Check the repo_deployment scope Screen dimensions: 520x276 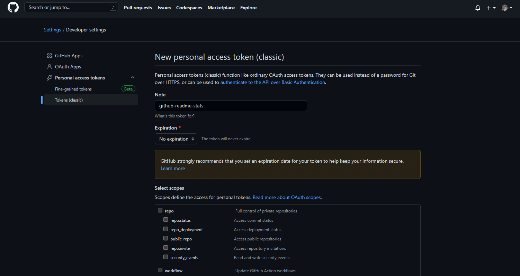[x=166, y=229]
